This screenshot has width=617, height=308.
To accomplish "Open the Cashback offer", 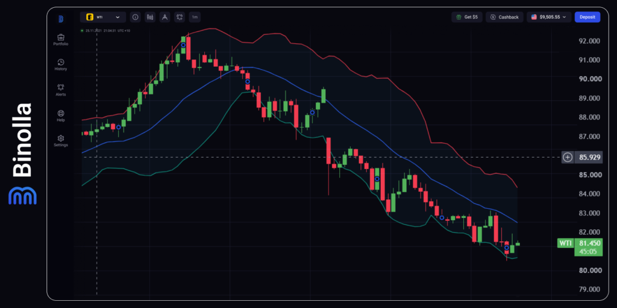I will coord(504,17).
